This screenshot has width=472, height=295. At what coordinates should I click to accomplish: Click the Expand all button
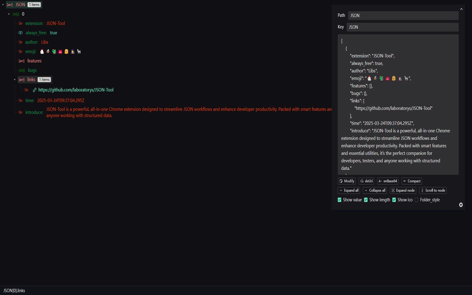349,191
